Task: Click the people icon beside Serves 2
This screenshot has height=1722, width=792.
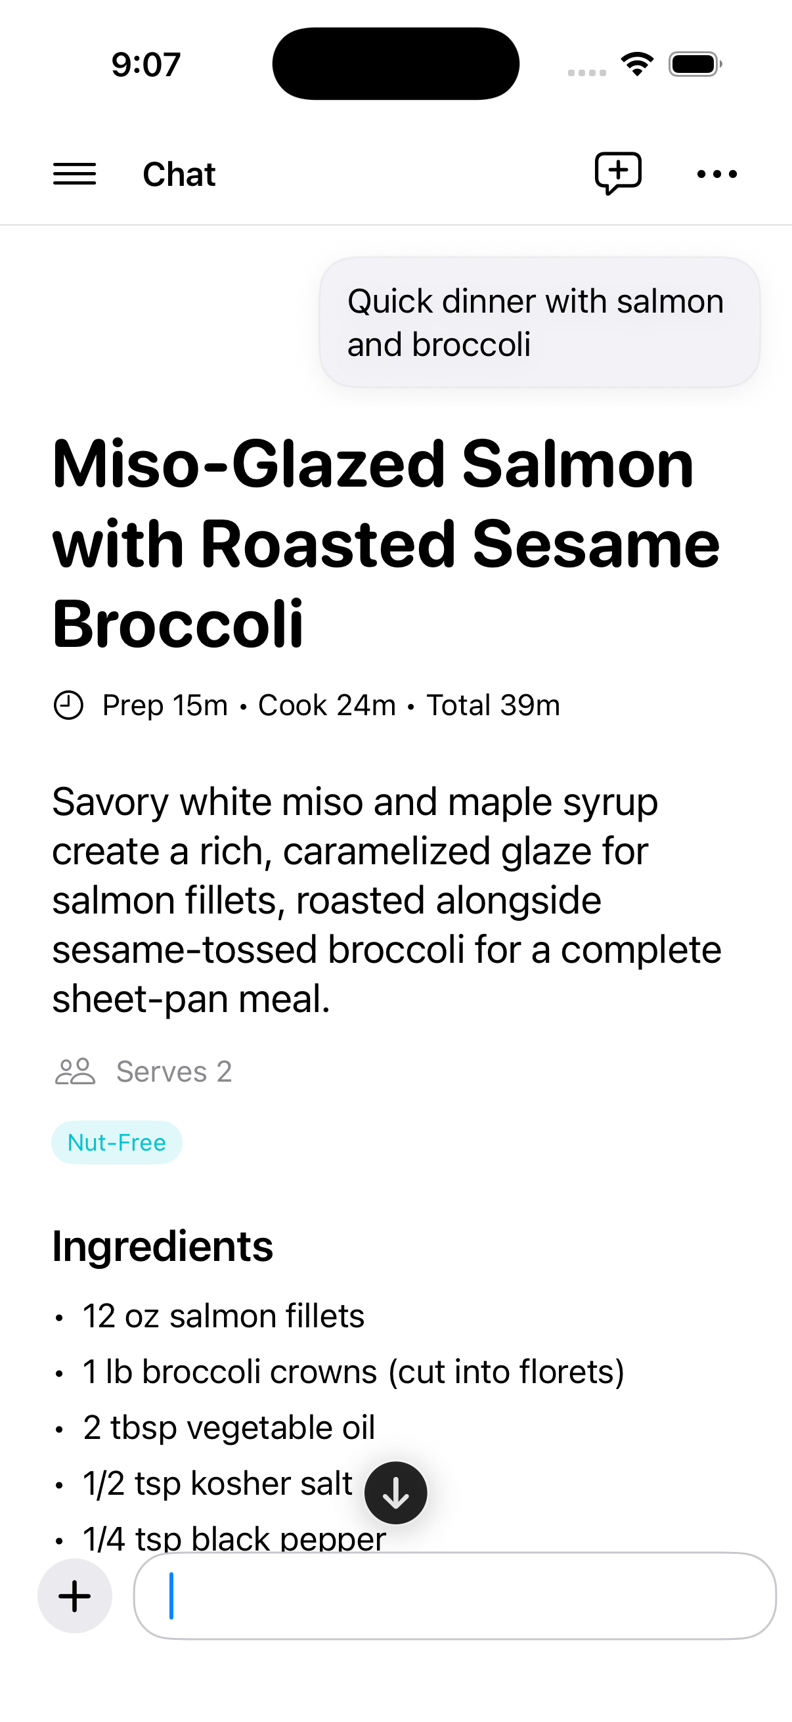Action: click(x=74, y=1071)
